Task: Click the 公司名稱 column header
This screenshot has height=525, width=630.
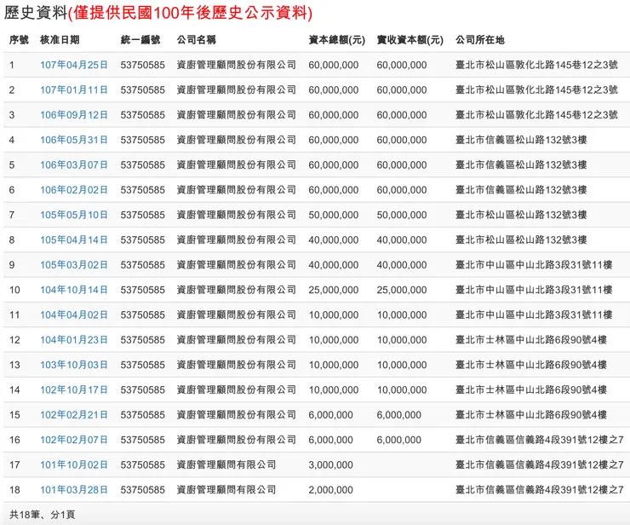Action: click(x=197, y=40)
